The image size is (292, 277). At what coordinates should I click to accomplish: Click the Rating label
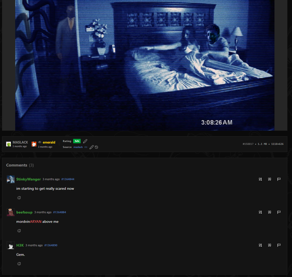click(67, 141)
